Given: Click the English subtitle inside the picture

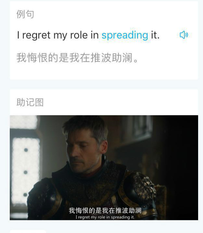Looking at the screenshot, I should tap(105, 217).
